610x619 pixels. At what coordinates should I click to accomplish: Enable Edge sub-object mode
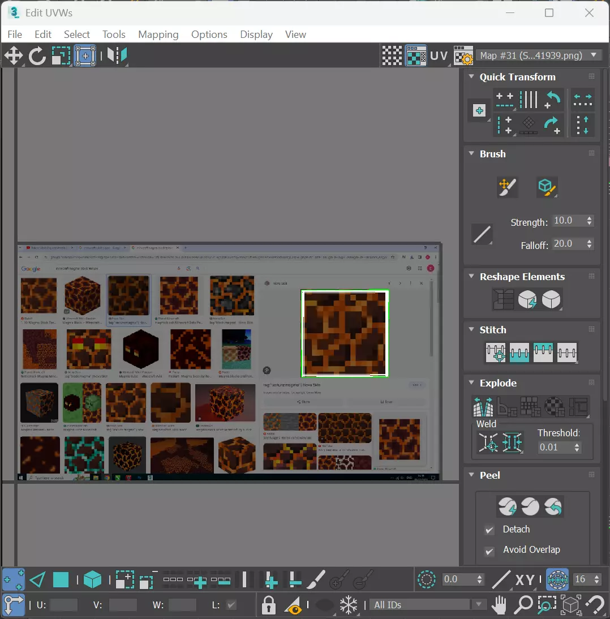[37, 579]
